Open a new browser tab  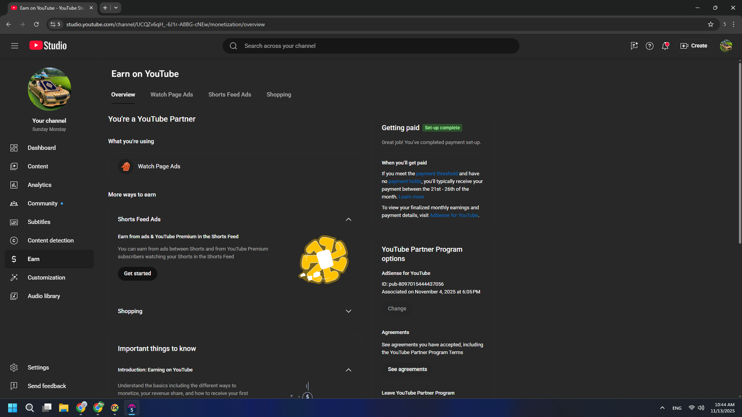click(x=105, y=7)
